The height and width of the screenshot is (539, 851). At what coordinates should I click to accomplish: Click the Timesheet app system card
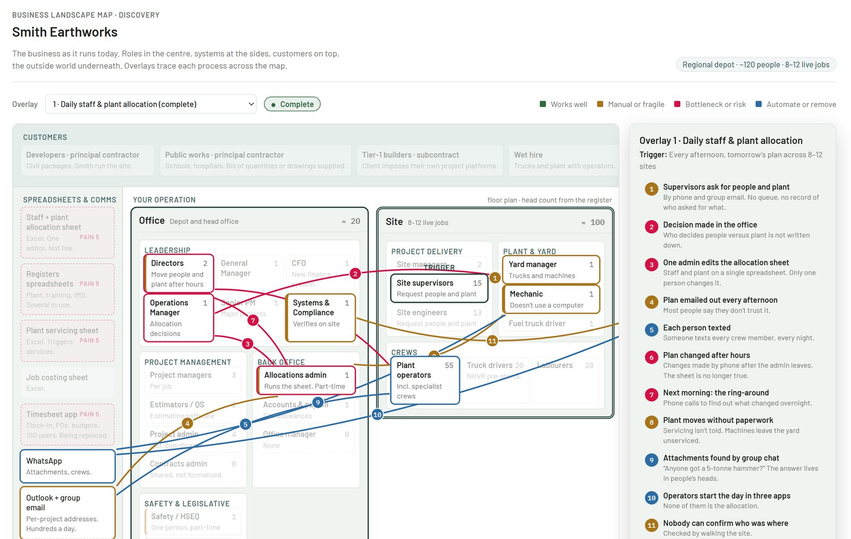click(x=68, y=426)
